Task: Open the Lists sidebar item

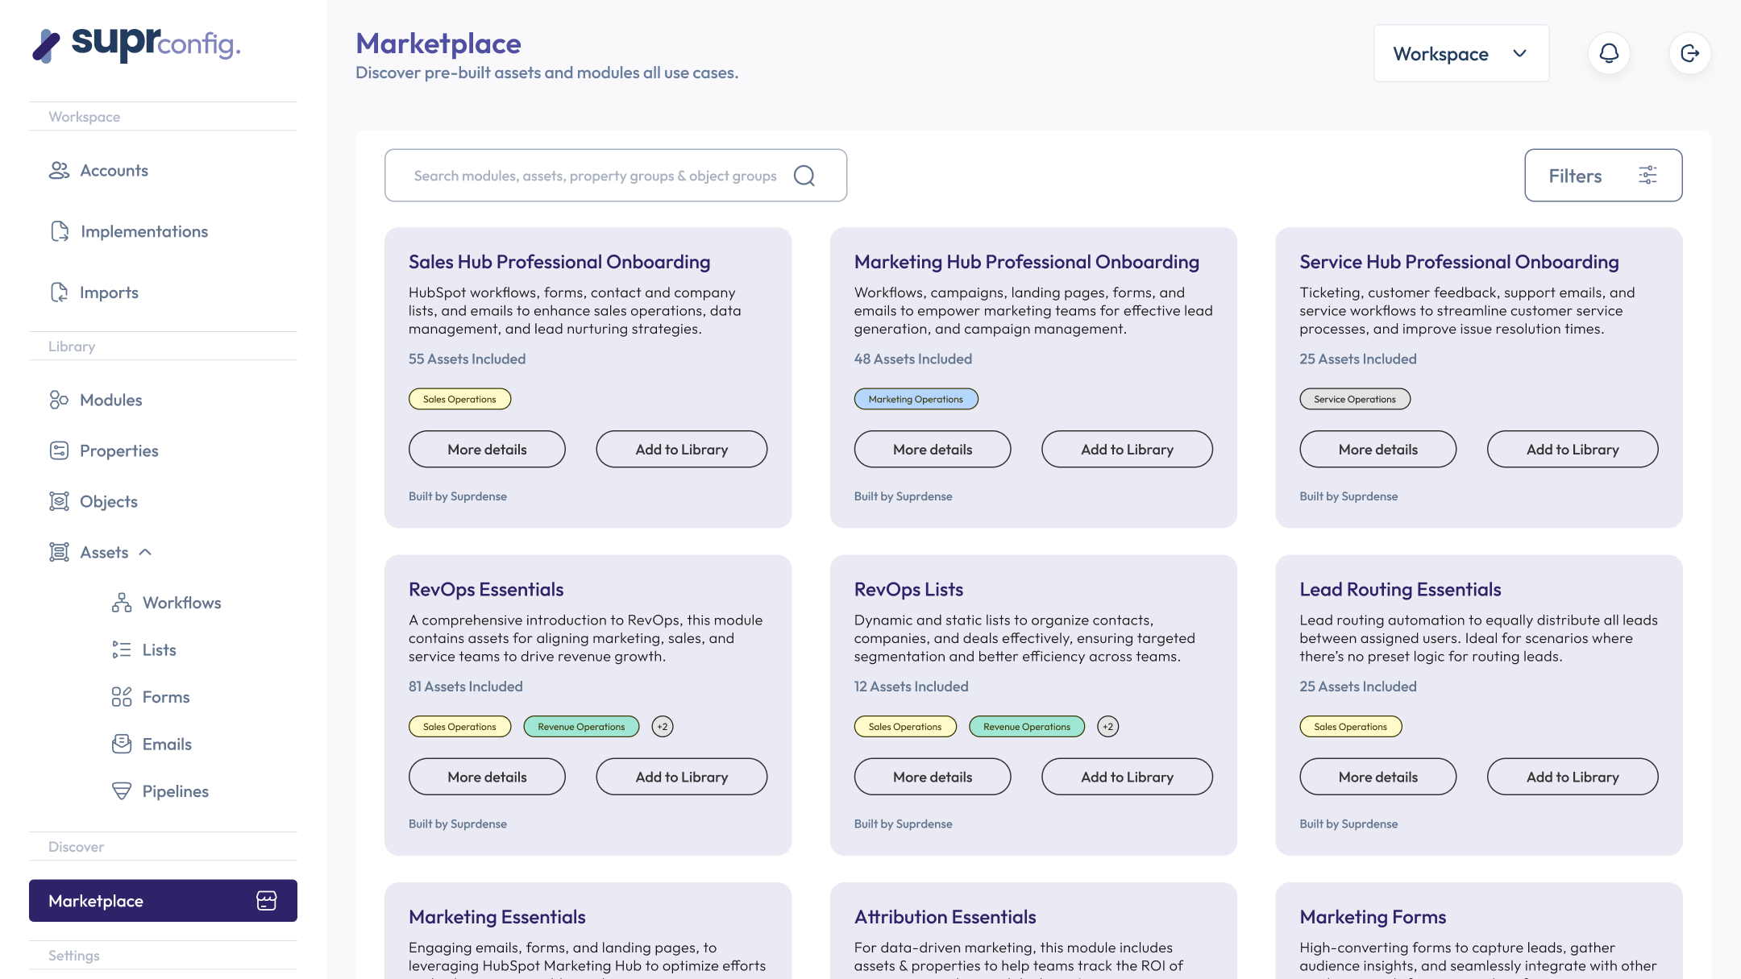Action: (159, 650)
